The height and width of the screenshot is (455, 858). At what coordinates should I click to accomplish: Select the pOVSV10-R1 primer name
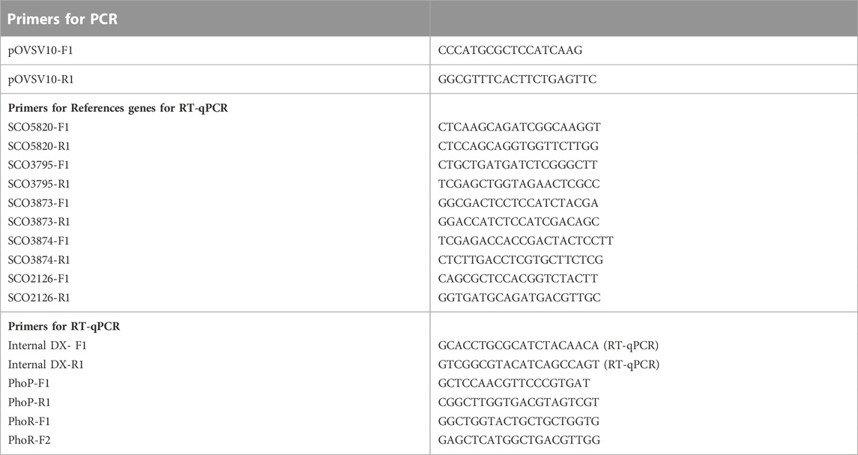(41, 79)
